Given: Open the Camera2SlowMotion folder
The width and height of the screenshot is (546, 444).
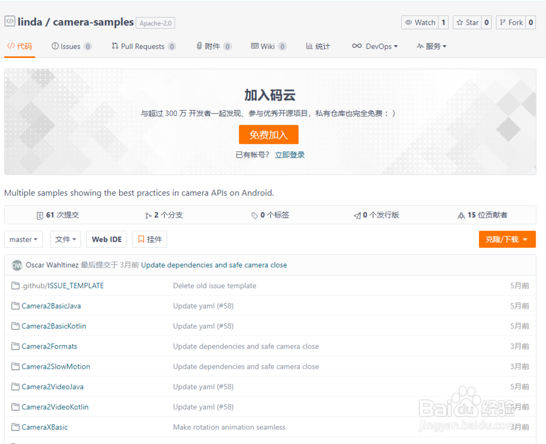Looking at the screenshot, I should [x=56, y=367].
